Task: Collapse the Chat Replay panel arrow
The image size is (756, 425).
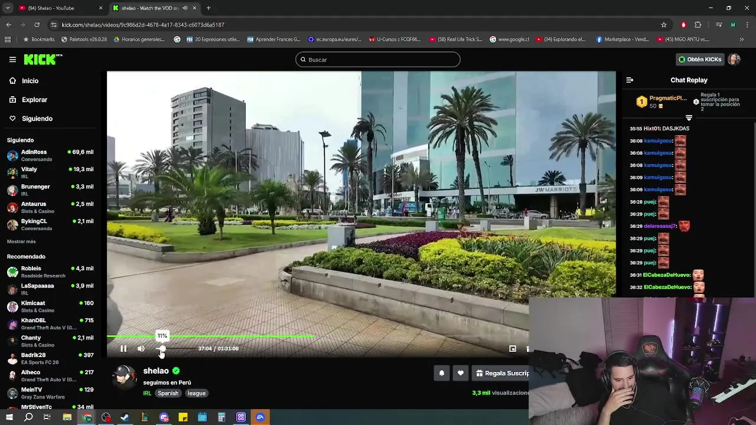Action: [630, 80]
